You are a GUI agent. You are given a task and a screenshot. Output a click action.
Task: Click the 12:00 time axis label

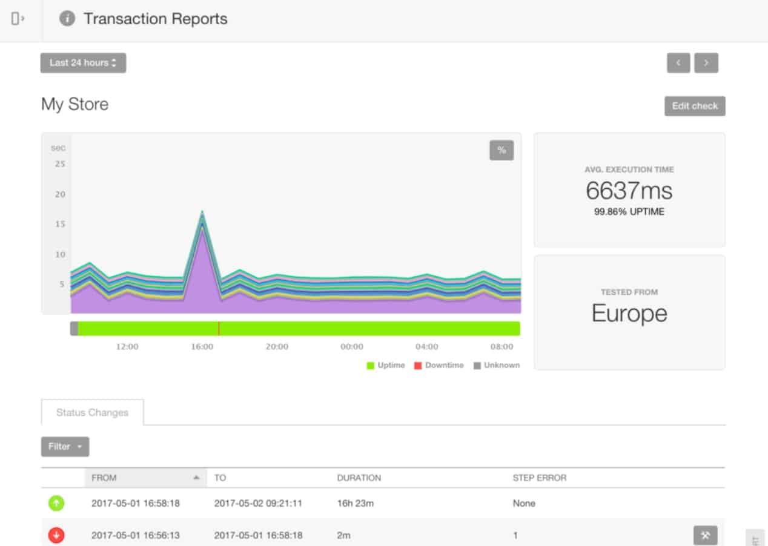click(127, 347)
